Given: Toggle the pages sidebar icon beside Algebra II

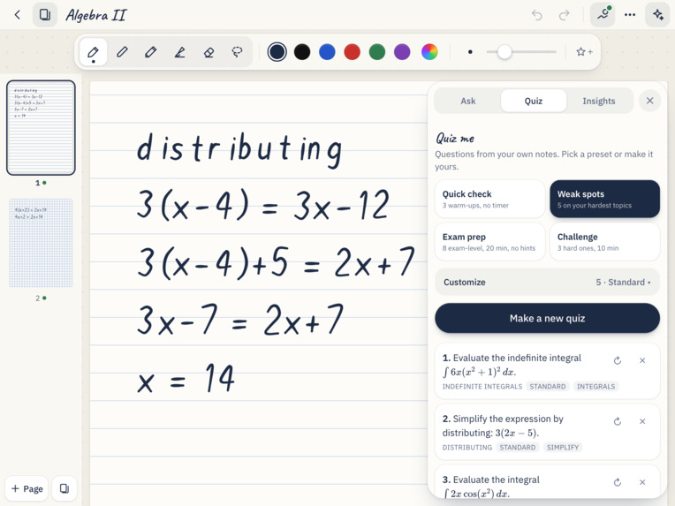Looking at the screenshot, I should (x=45, y=15).
